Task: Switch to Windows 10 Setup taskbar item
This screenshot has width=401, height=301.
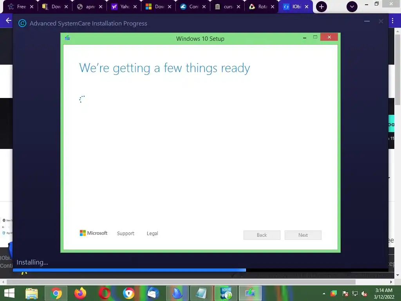Action: [x=250, y=293]
